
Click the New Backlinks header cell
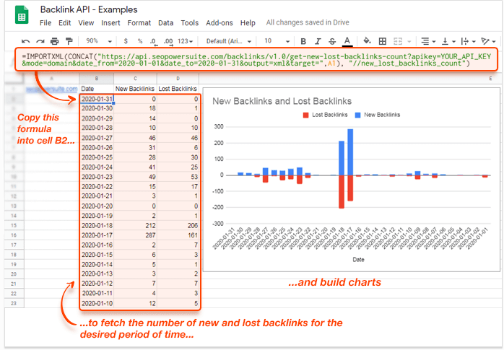tap(135, 89)
